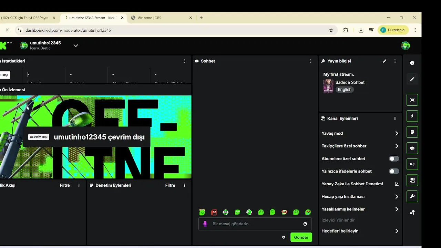Open activity feed panel three-dot menu

pos(79,185)
